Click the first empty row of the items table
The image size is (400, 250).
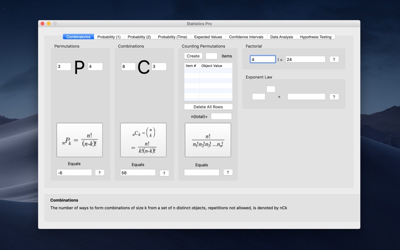pyautogui.click(x=208, y=70)
